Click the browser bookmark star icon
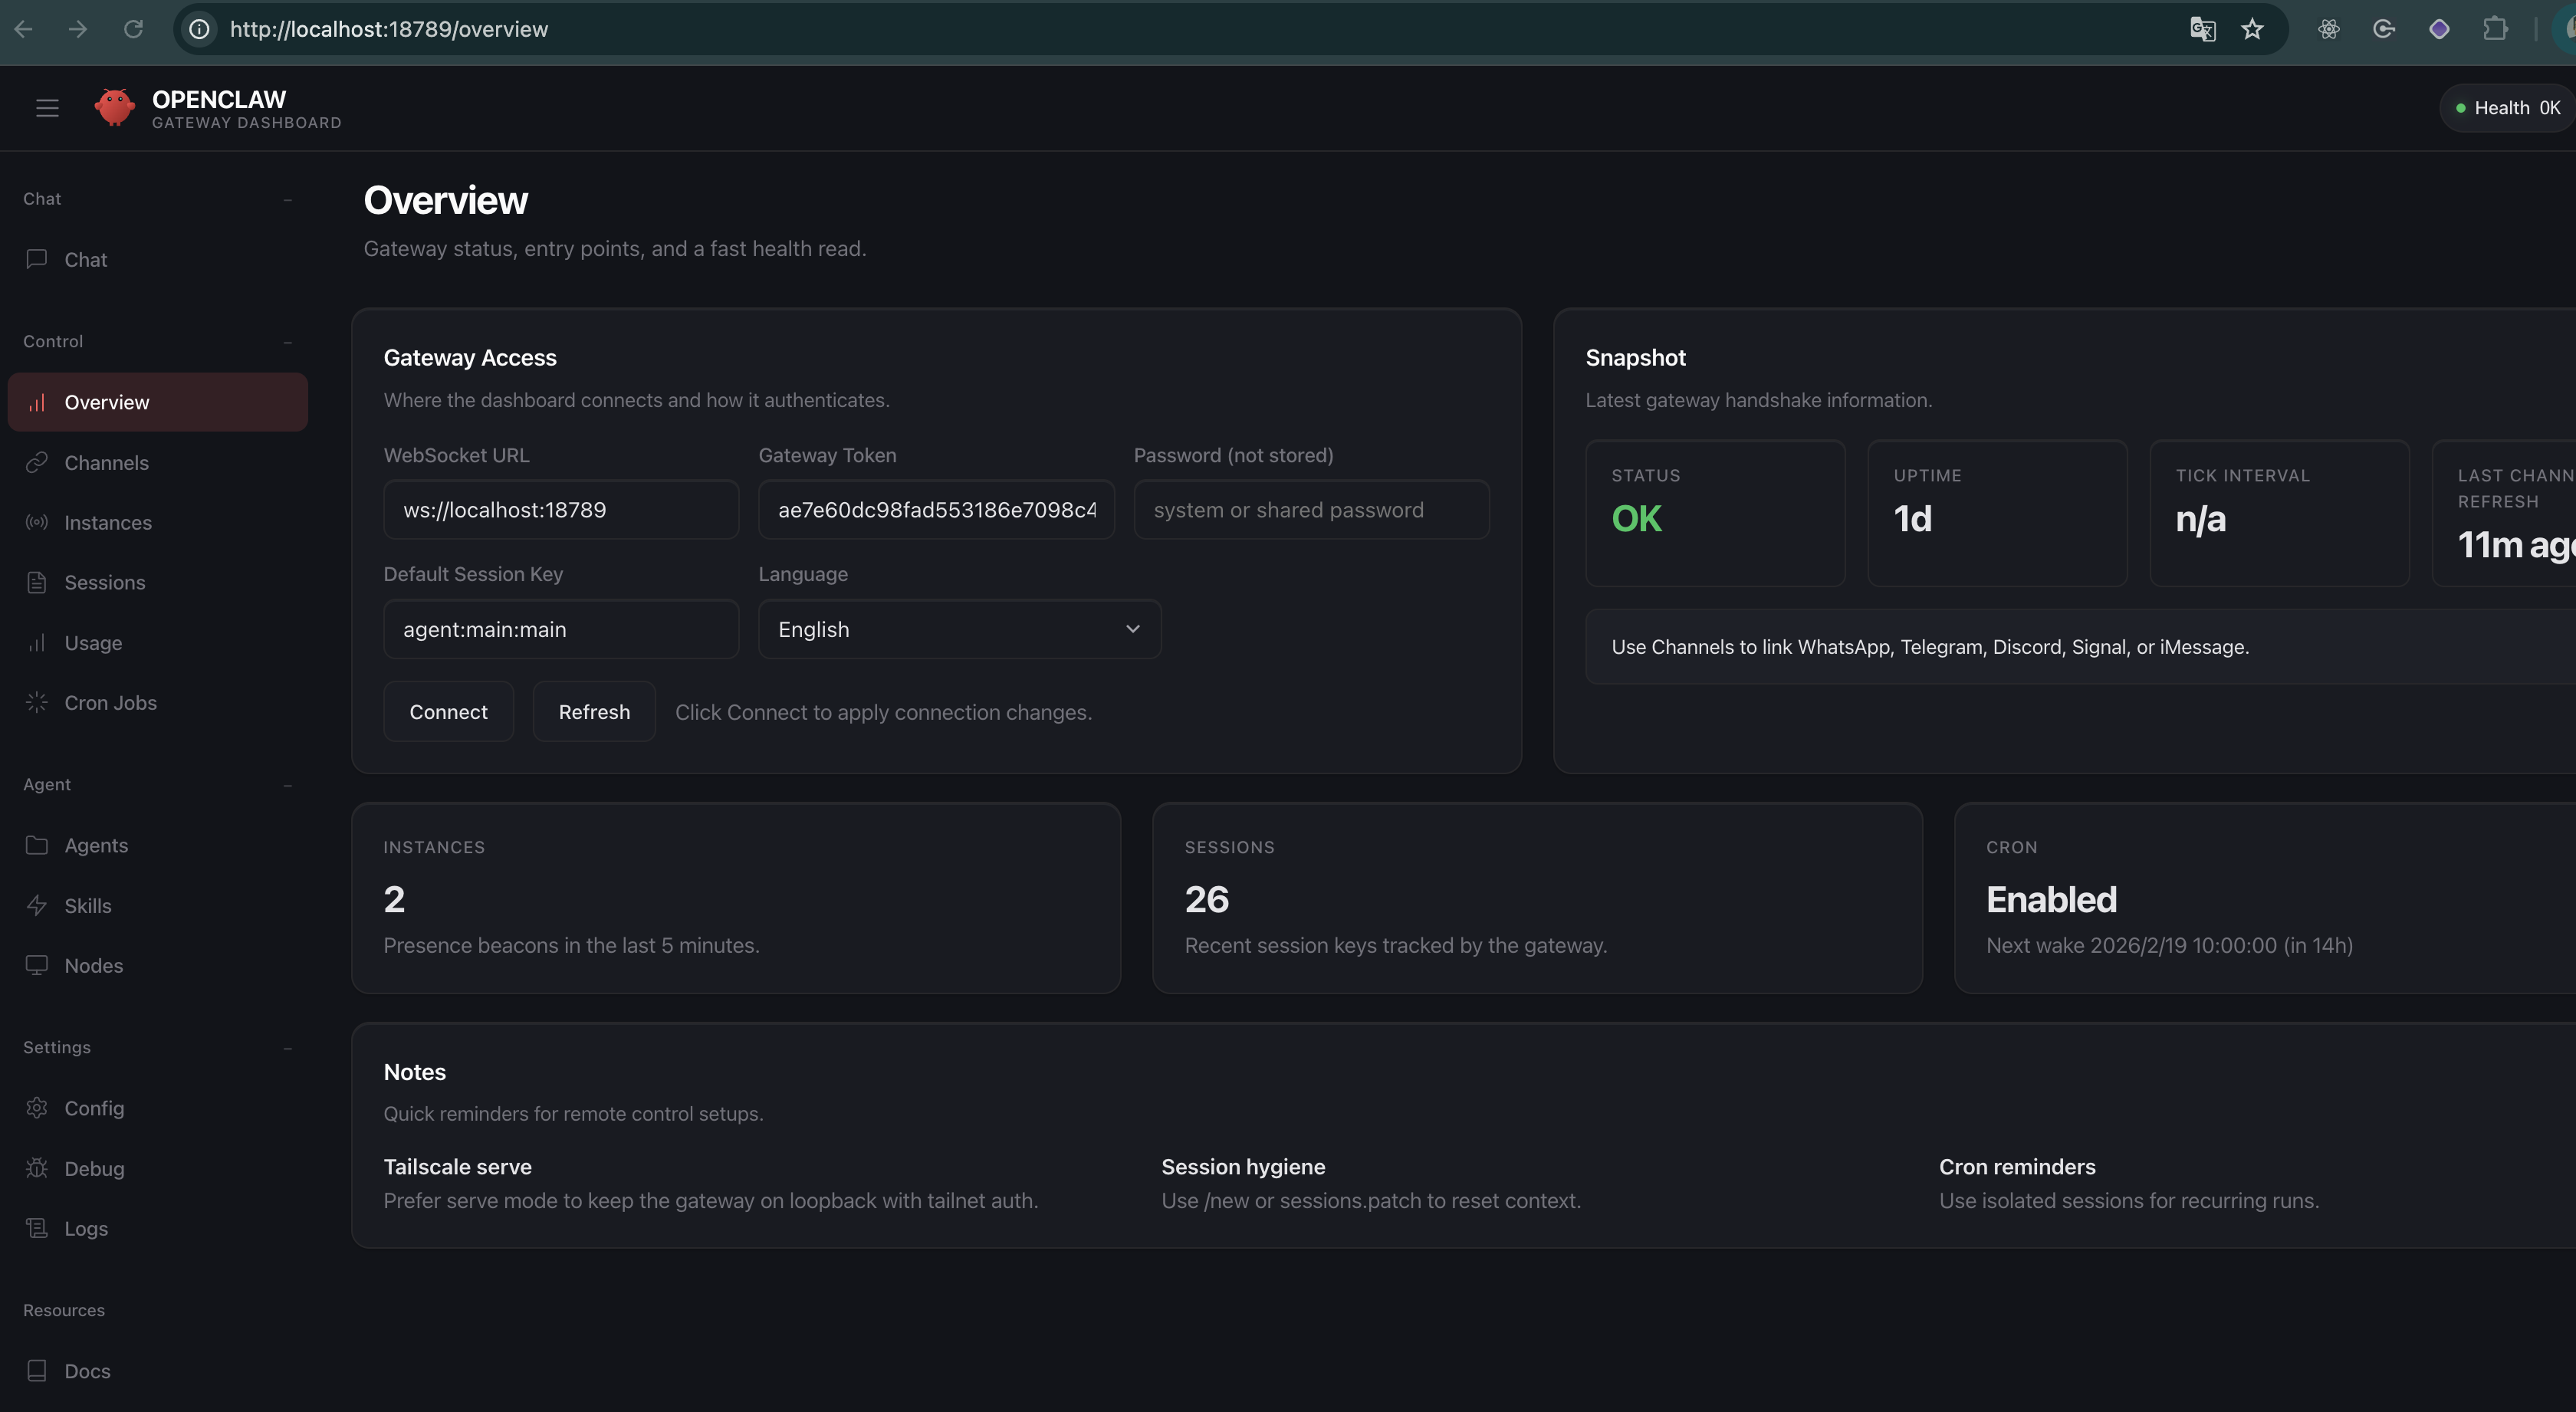Image resolution: width=2576 pixels, height=1412 pixels. click(x=2252, y=29)
